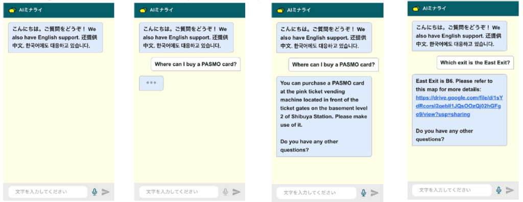Click the three-dot typing indicator bubble
Screen dimensions: 523x202
[151, 83]
